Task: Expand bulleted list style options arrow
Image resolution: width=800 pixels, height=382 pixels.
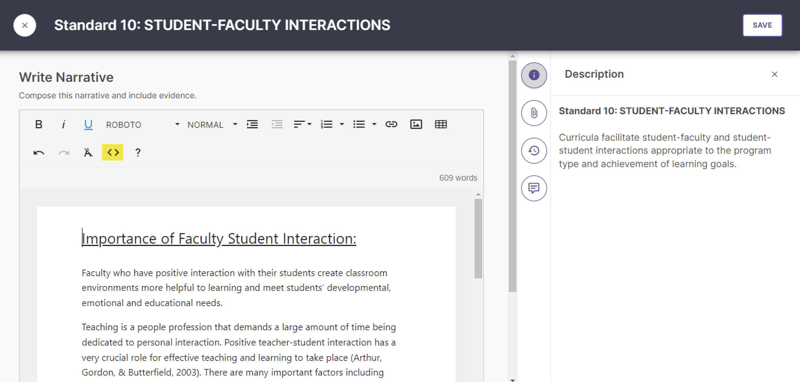Action: [374, 124]
